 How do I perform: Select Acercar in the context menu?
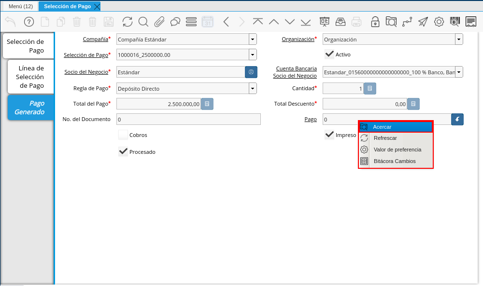[396, 127]
